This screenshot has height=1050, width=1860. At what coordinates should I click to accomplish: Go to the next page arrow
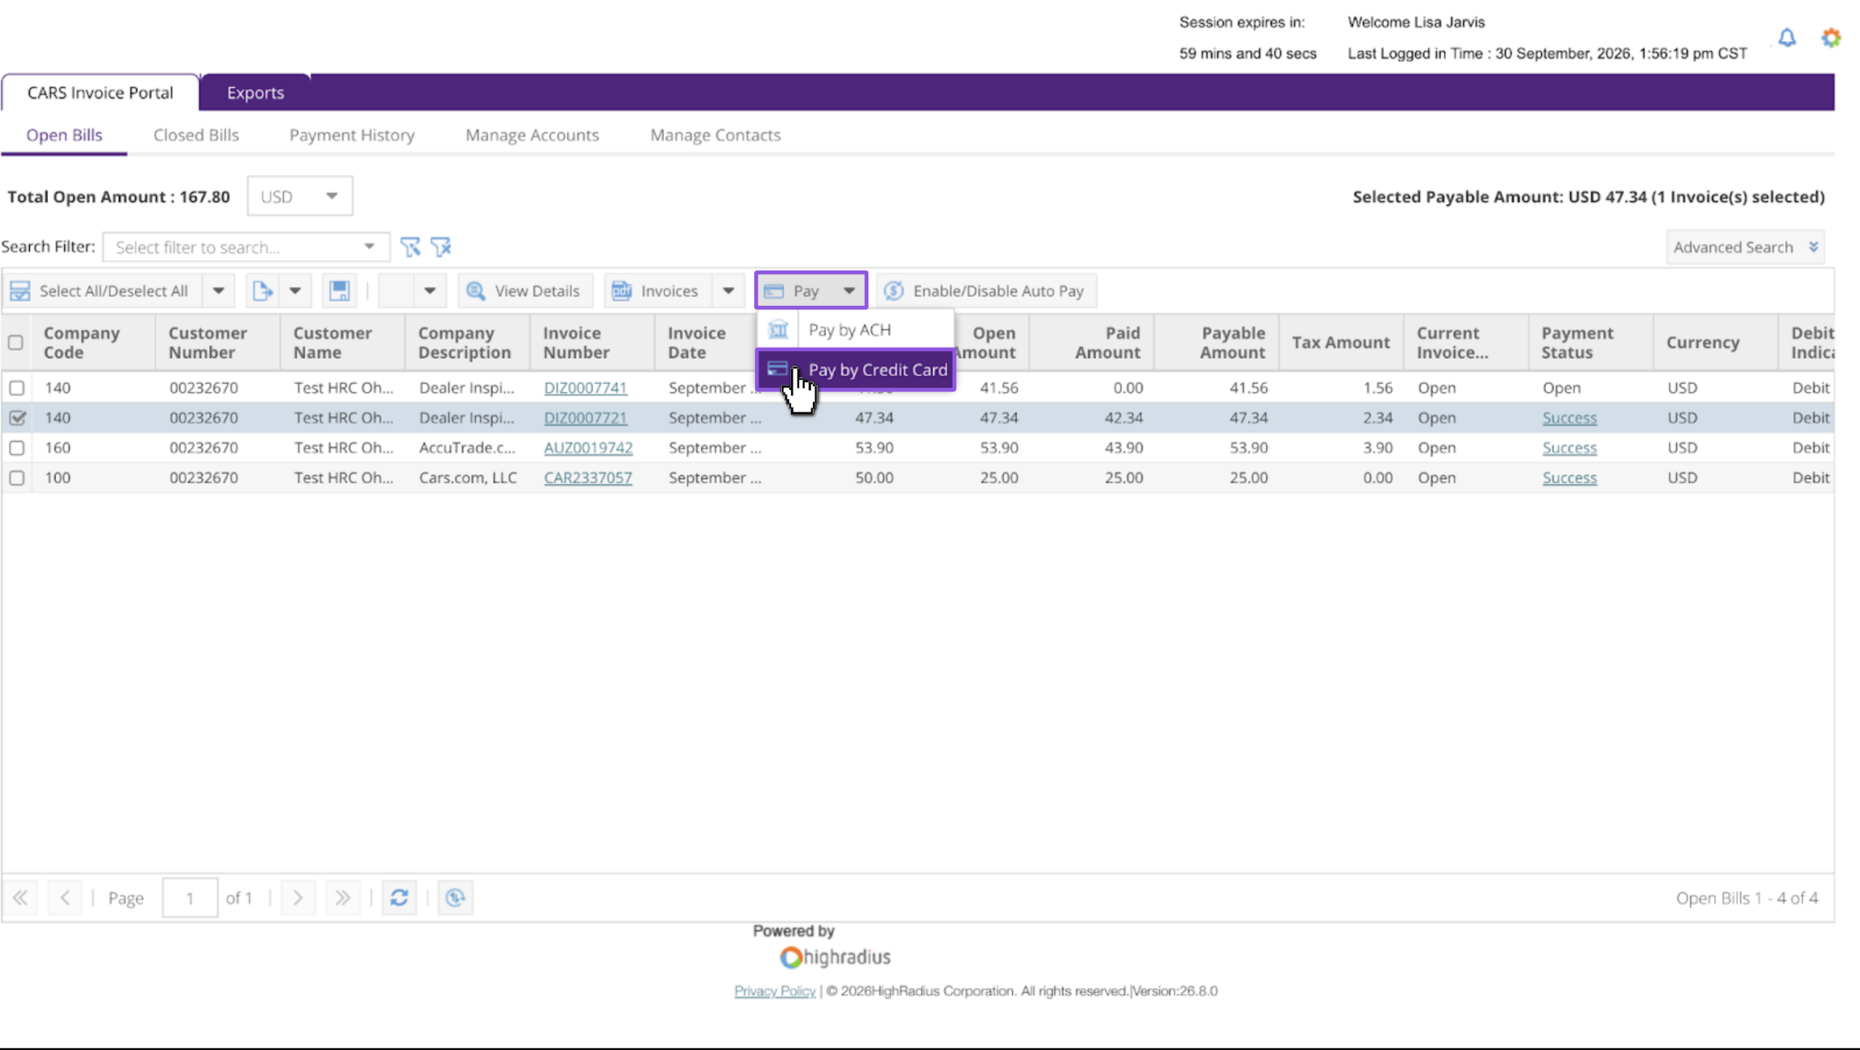[x=298, y=898]
